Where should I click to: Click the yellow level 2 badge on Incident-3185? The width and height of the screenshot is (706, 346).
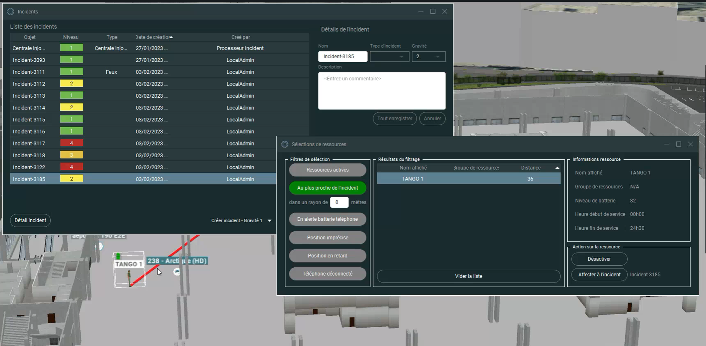coord(71,178)
